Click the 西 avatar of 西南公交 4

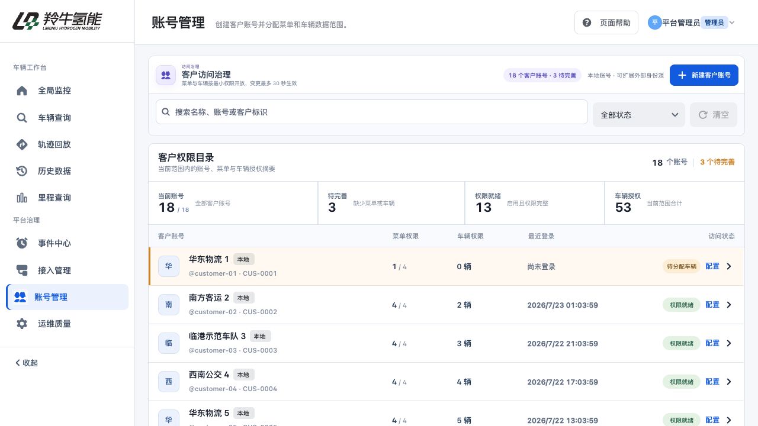tap(169, 382)
